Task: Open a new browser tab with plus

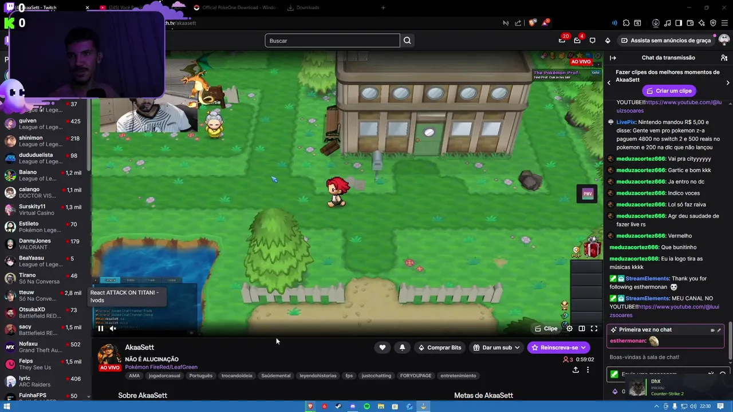Action: coord(383,7)
